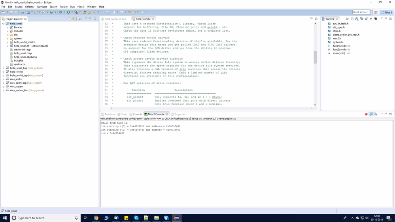Open the Run button dropdown arrow

(x=72, y=12)
